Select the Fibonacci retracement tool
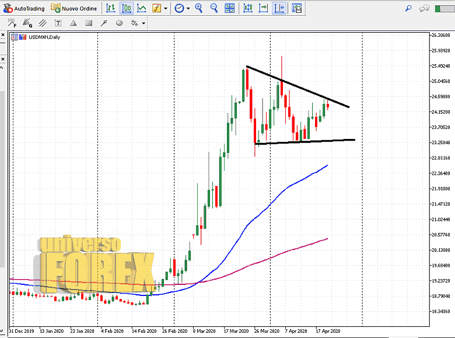Viewport: 455px width, 338px height. pyautogui.click(x=12, y=23)
